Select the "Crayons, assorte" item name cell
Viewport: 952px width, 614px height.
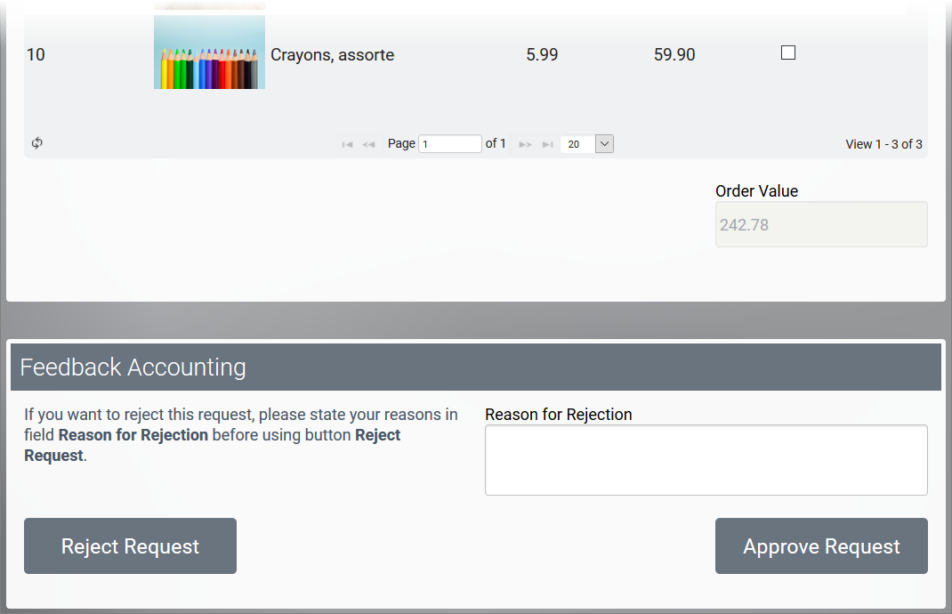(x=332, y=55)
